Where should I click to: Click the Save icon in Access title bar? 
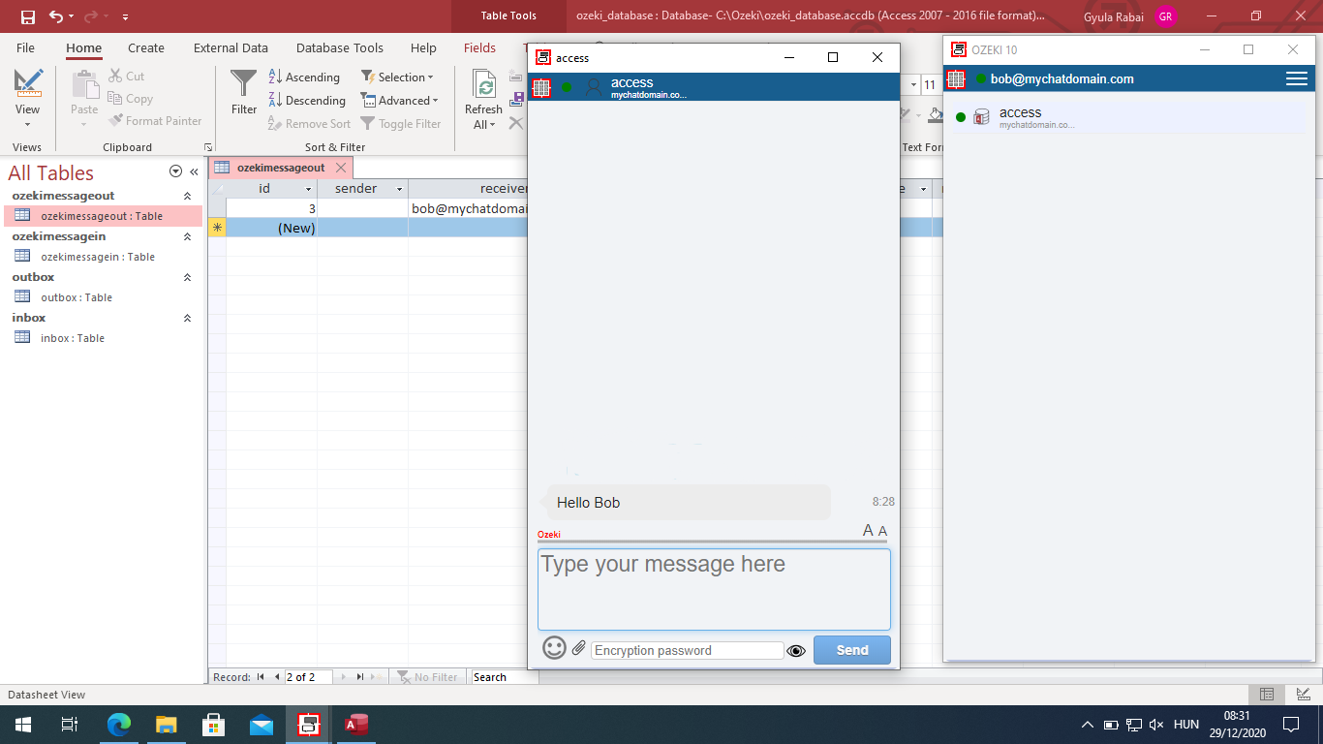tap(27, 16)
